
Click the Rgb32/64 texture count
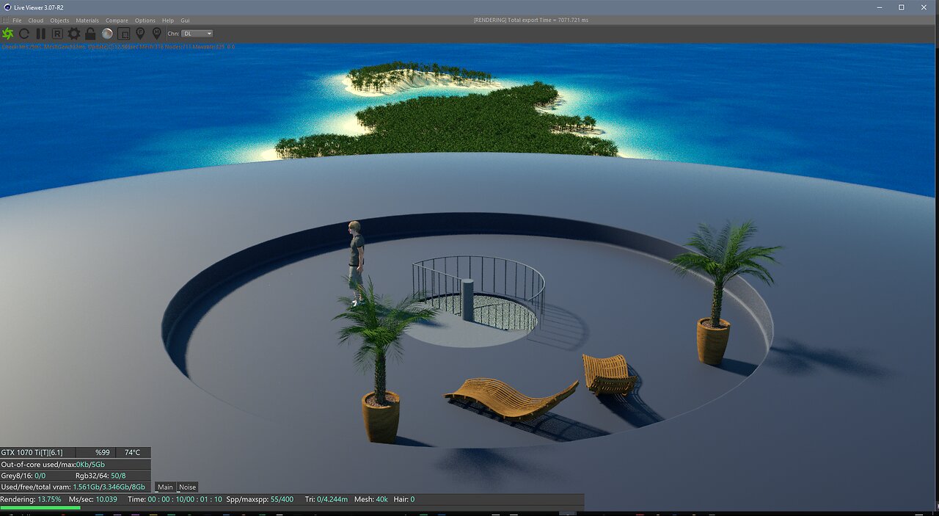101,476
